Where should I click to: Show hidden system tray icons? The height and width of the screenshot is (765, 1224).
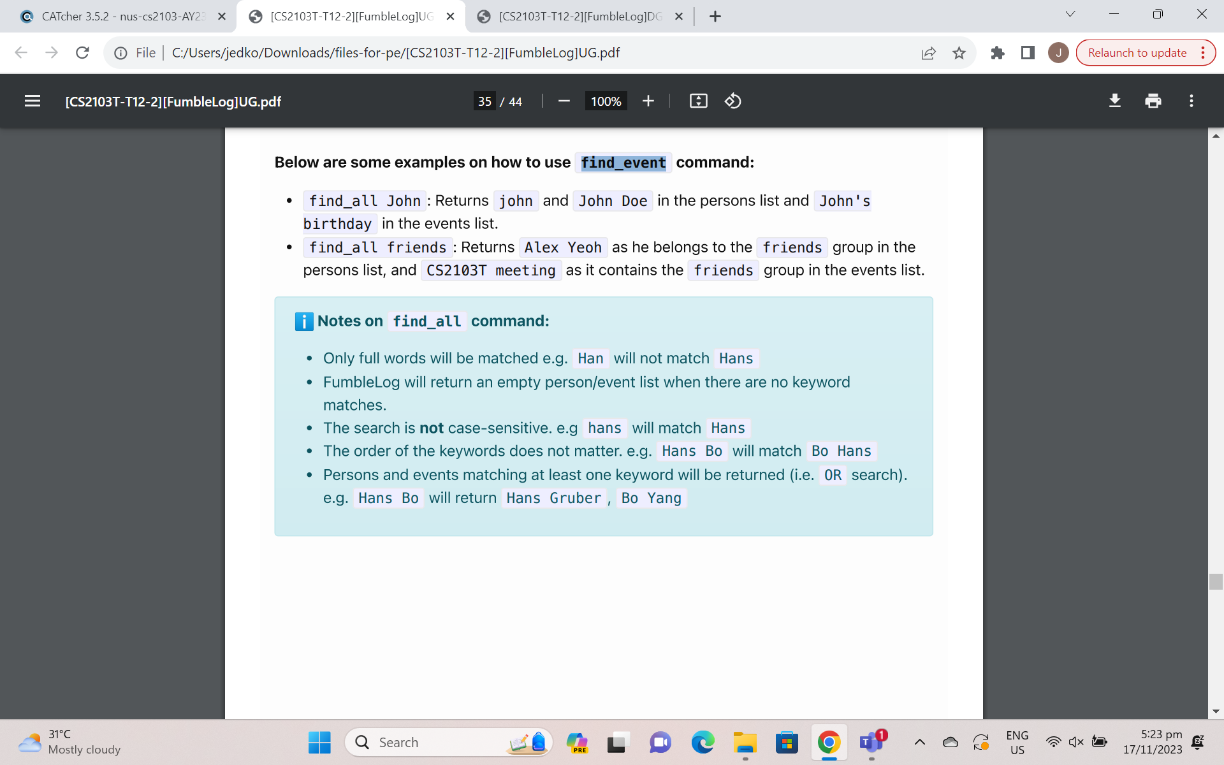point(919,742)
